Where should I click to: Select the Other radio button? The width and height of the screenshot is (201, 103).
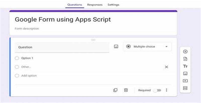[17, 67]
